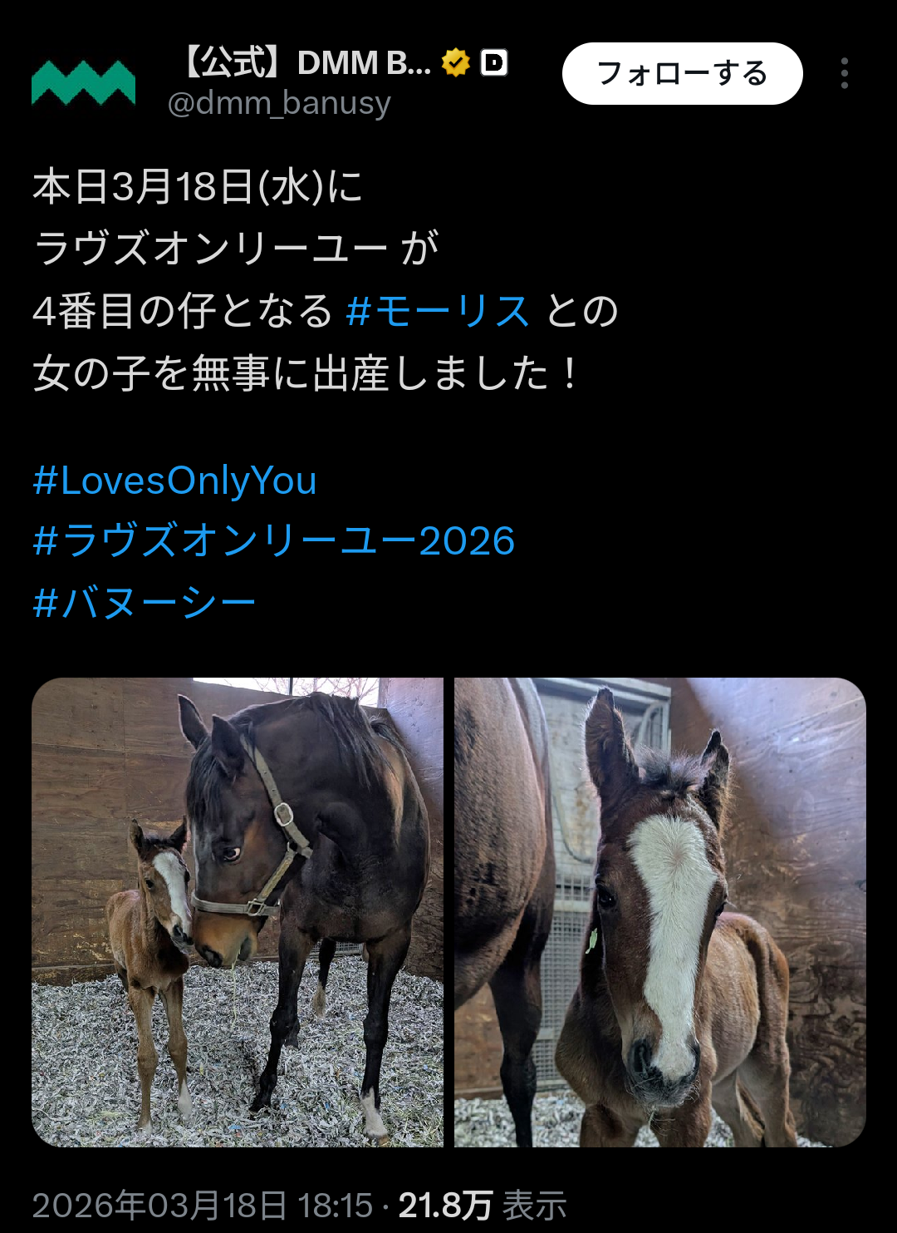Screen dimensions: 897x1233
Task: Open the @dmm_banusy handle
Action: point(279,103)
